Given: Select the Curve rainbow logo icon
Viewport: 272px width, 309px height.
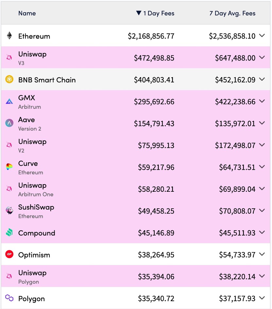Looking at the screenshot, I should tap(9, 167).
